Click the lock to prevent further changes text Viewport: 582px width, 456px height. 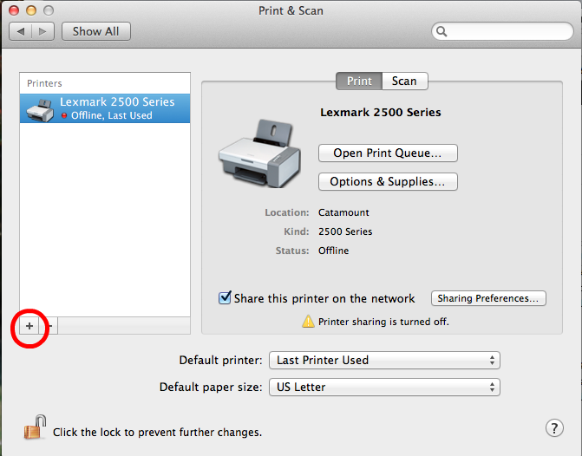pyautogui.click(x=157, y=433)
